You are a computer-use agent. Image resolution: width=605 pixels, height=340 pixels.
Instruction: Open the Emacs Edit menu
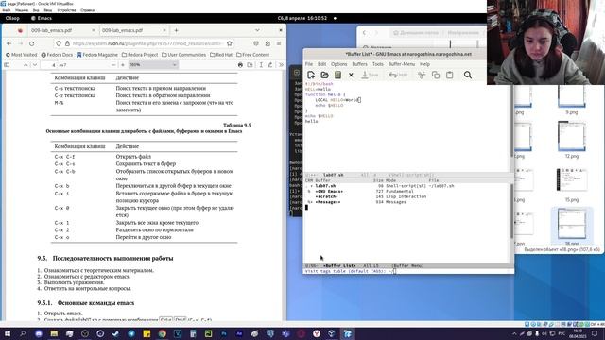click(x=321, y=64)
